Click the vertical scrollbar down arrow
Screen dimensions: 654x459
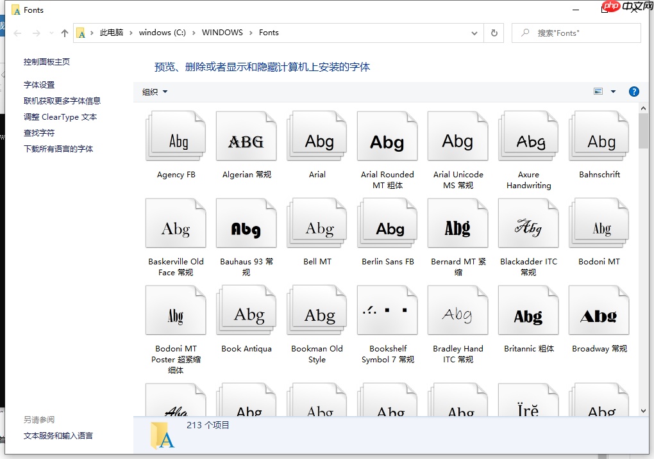[x=643, y=410]
